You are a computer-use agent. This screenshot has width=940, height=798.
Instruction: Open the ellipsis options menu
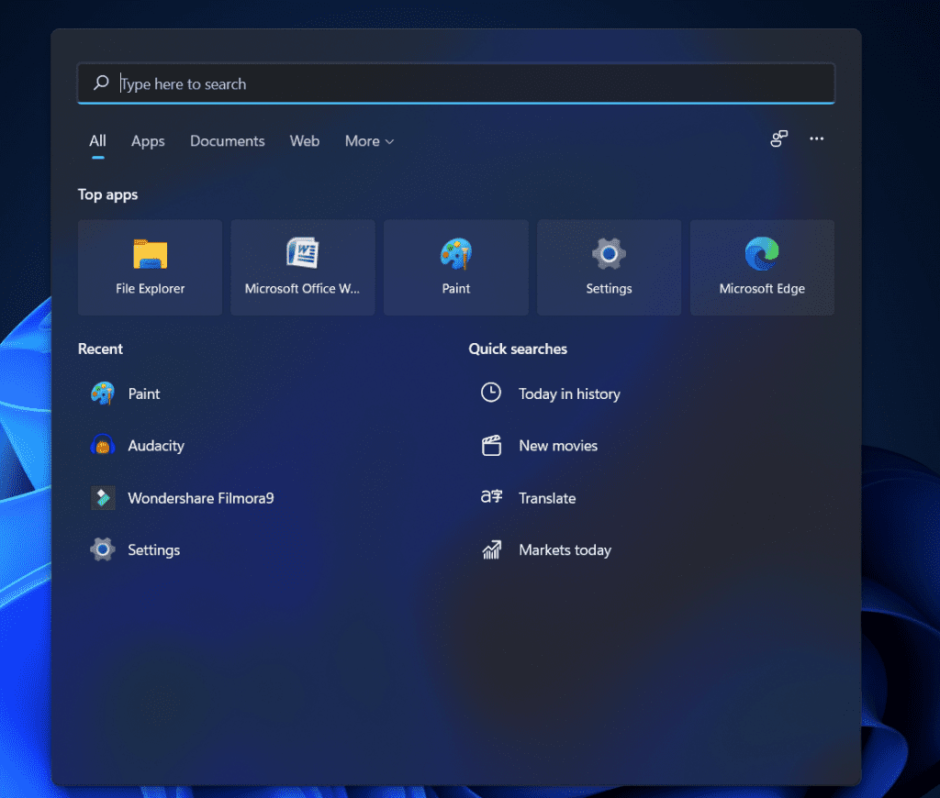click(x=816, y=139)
